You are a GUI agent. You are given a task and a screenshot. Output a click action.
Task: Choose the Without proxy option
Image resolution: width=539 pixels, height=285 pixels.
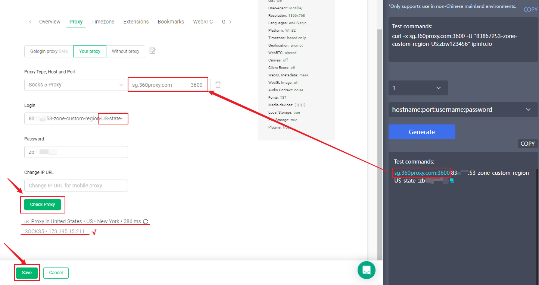(125, 51)
